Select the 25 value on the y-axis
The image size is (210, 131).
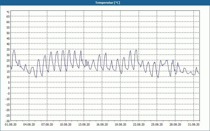point(8,61)
